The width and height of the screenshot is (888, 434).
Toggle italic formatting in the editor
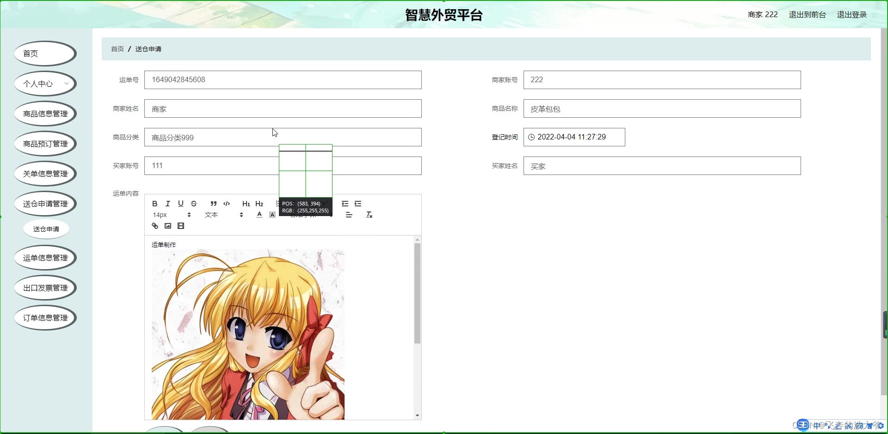(x=168, y=204)
